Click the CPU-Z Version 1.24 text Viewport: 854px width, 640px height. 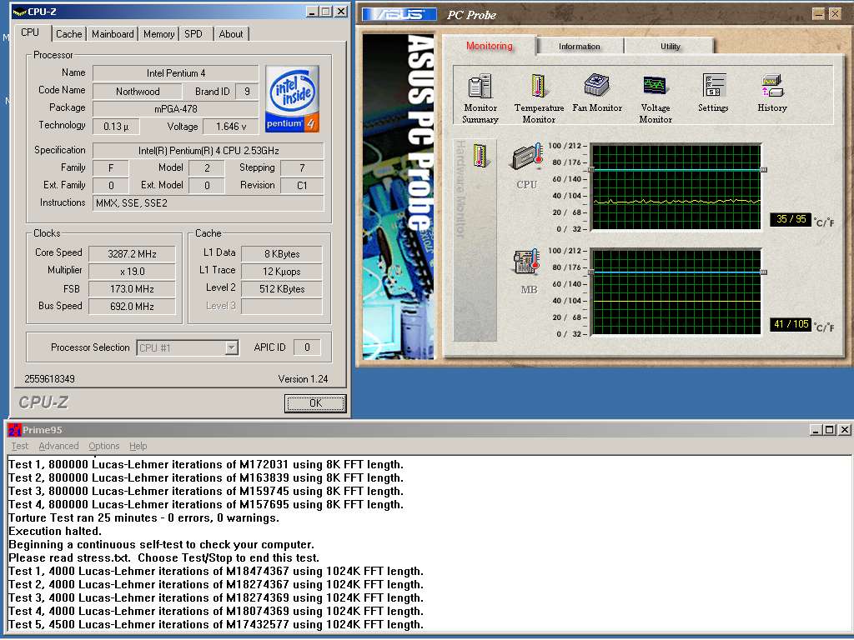point(303,379)
